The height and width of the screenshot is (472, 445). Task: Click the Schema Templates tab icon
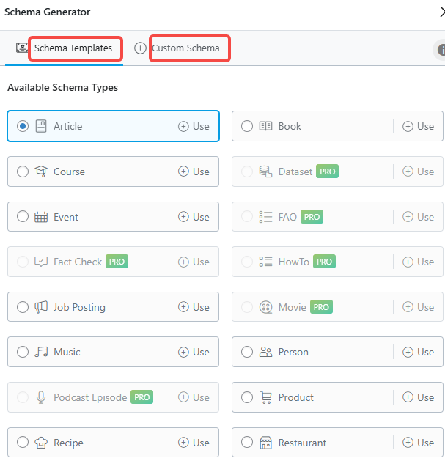click(x=22, y=48)
